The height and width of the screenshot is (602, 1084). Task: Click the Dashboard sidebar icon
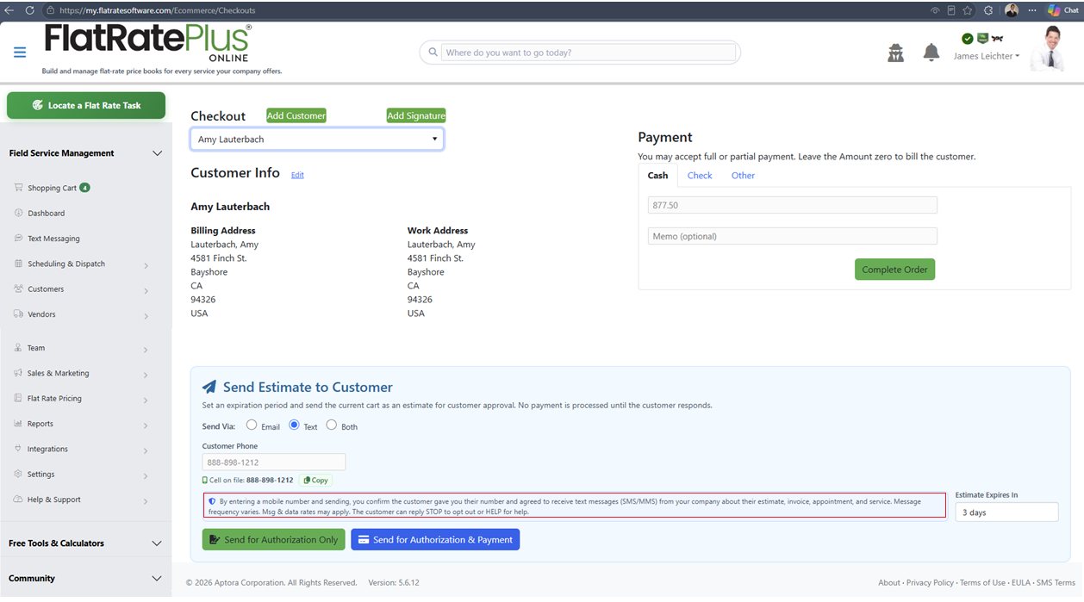[x=19, y=213]
